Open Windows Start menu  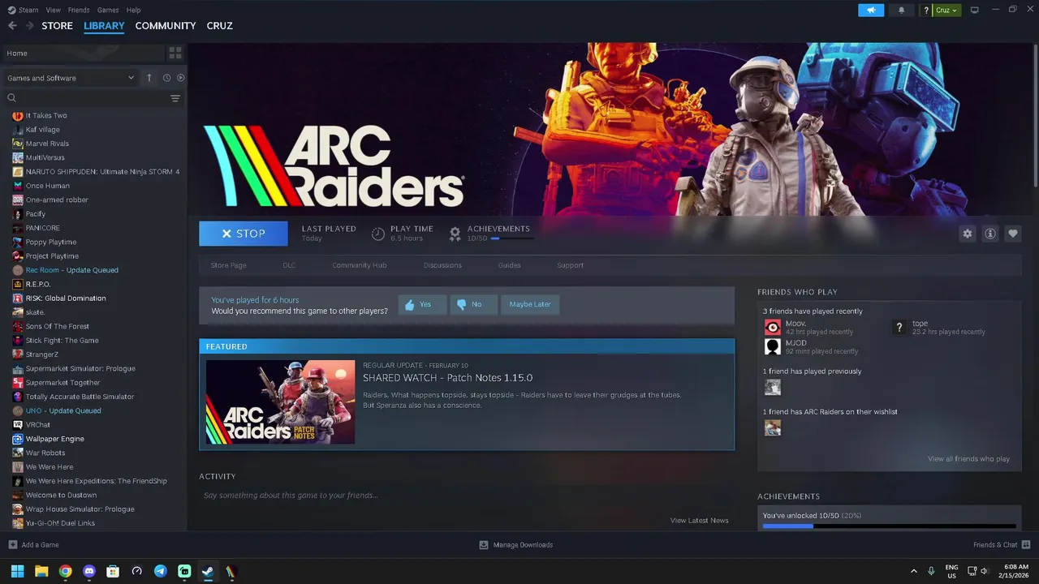[x=17, y=571]
